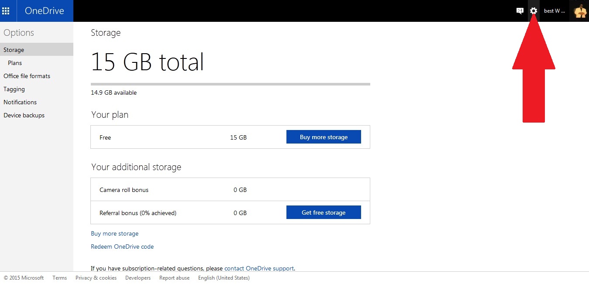Open Plans in the sidebar
The height and width of the screenshot is (284, 589).
pos(15,63)
